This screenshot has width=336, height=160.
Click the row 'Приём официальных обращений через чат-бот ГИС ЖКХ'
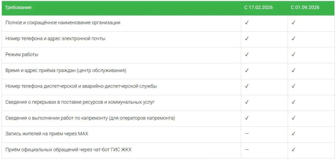[x=168, y=150]
